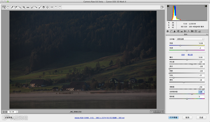Click the 白色 whites slider handle
The width and height of the screenshot is (210, 122).
click(x=174, y=78)
